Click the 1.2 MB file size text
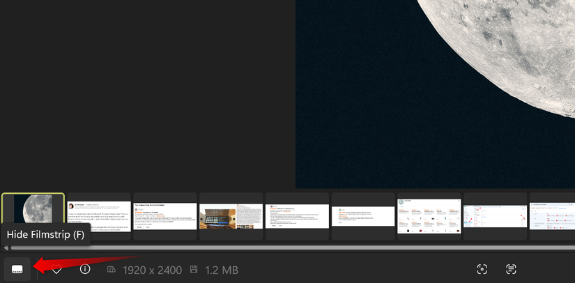This screenshot has width=575, height=283. [222, 270]
